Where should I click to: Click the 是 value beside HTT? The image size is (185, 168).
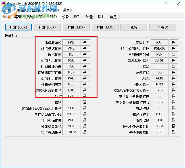tap(173, 114)
